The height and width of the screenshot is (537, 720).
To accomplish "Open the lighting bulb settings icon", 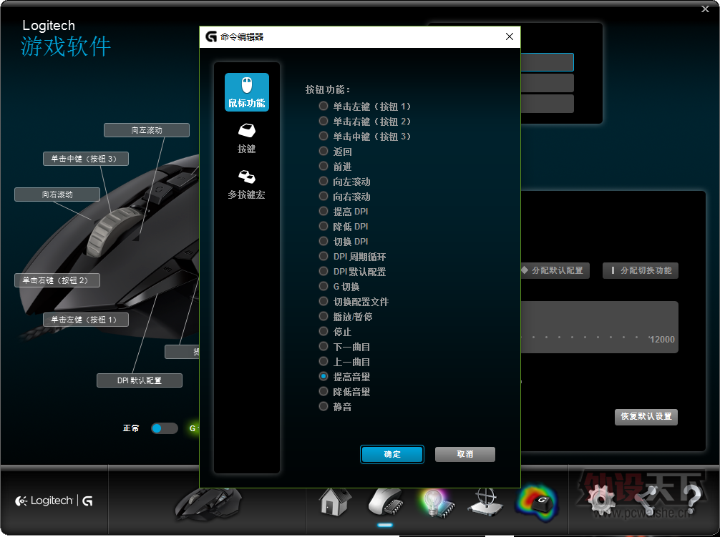I will pyautogui.click(x=437, y=503).
